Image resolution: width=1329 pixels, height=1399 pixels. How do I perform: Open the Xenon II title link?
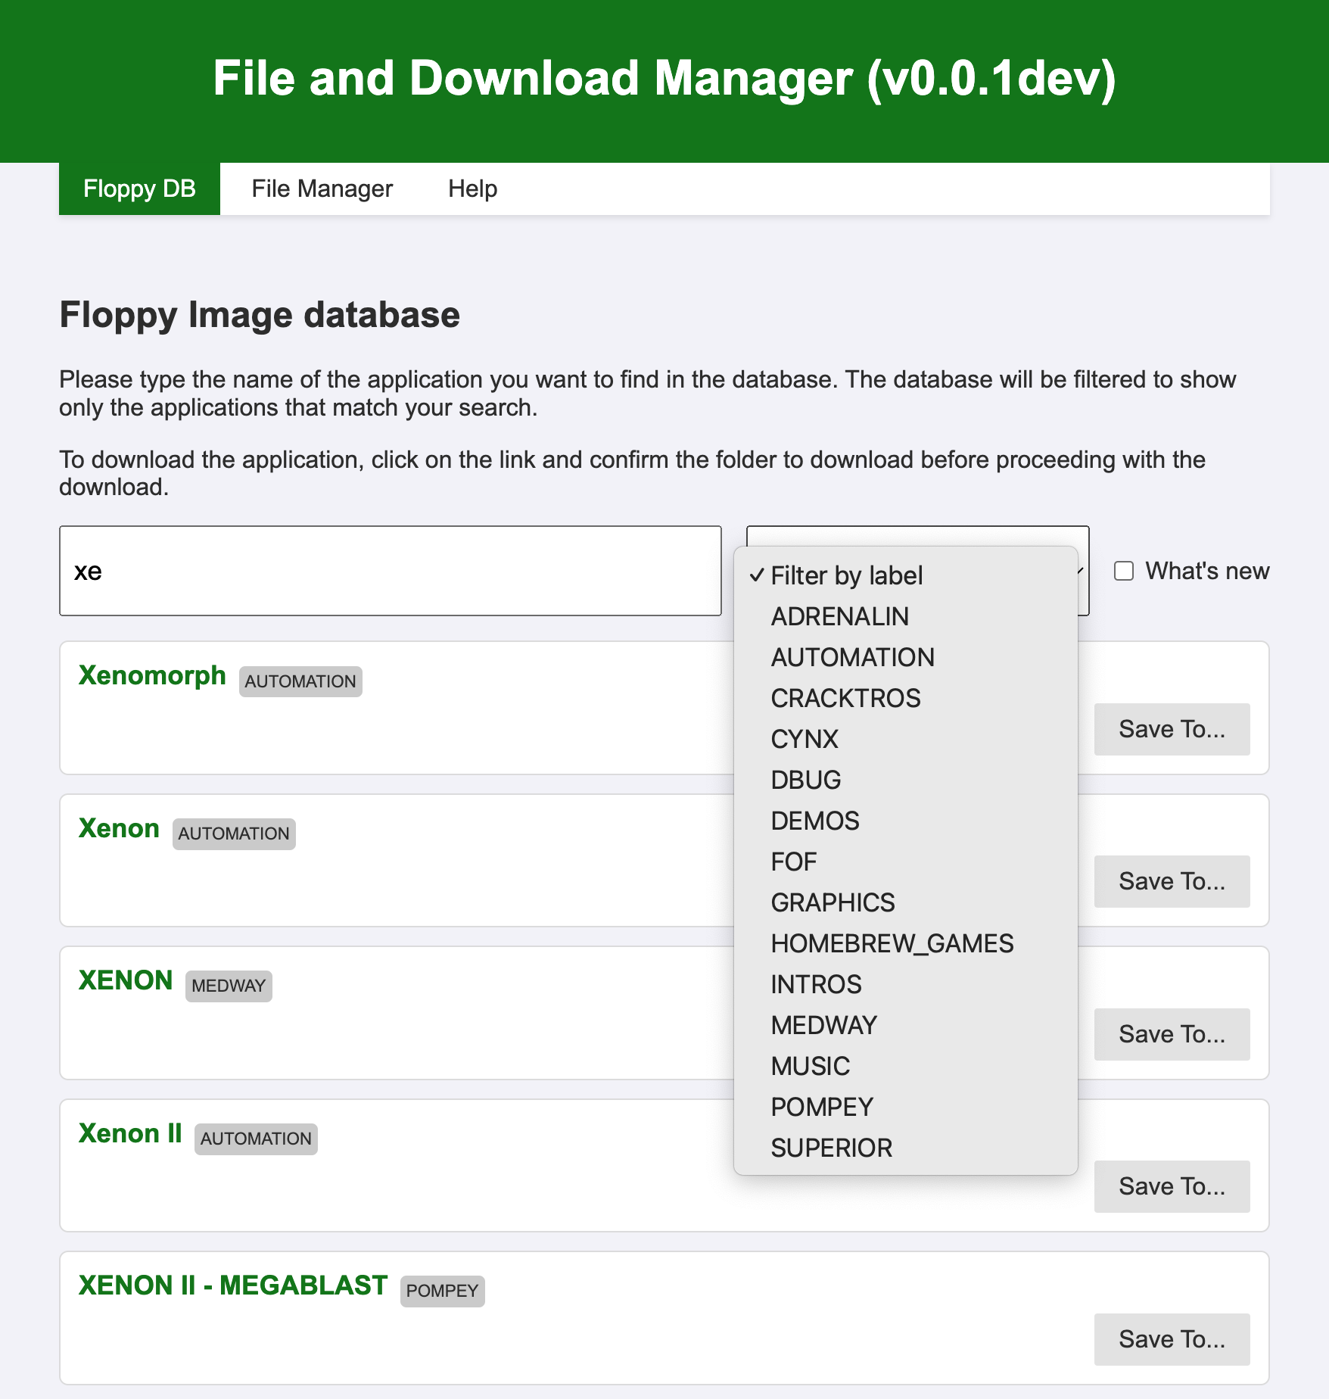[130, 1133]
